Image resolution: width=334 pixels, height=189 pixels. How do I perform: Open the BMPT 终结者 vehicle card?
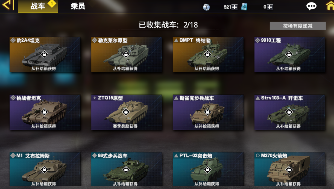(208, 55)
